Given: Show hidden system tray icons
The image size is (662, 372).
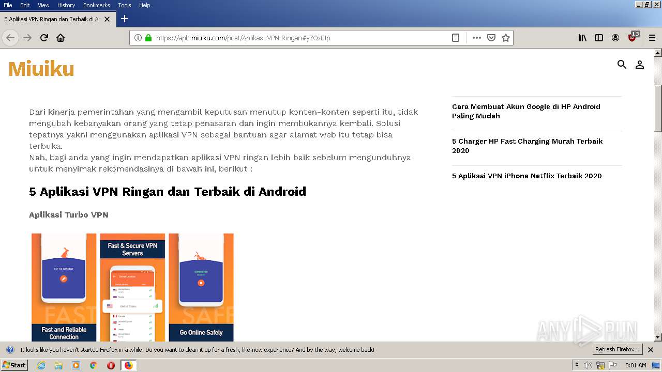Looking at the screenshot, I should (x=577, y=365).
